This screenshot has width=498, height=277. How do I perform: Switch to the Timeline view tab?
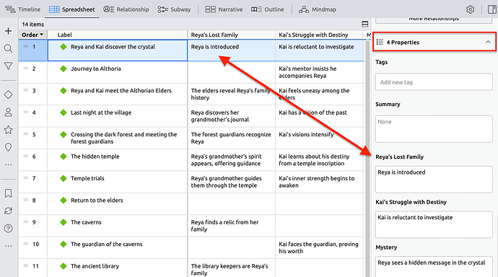click(23, 9)
